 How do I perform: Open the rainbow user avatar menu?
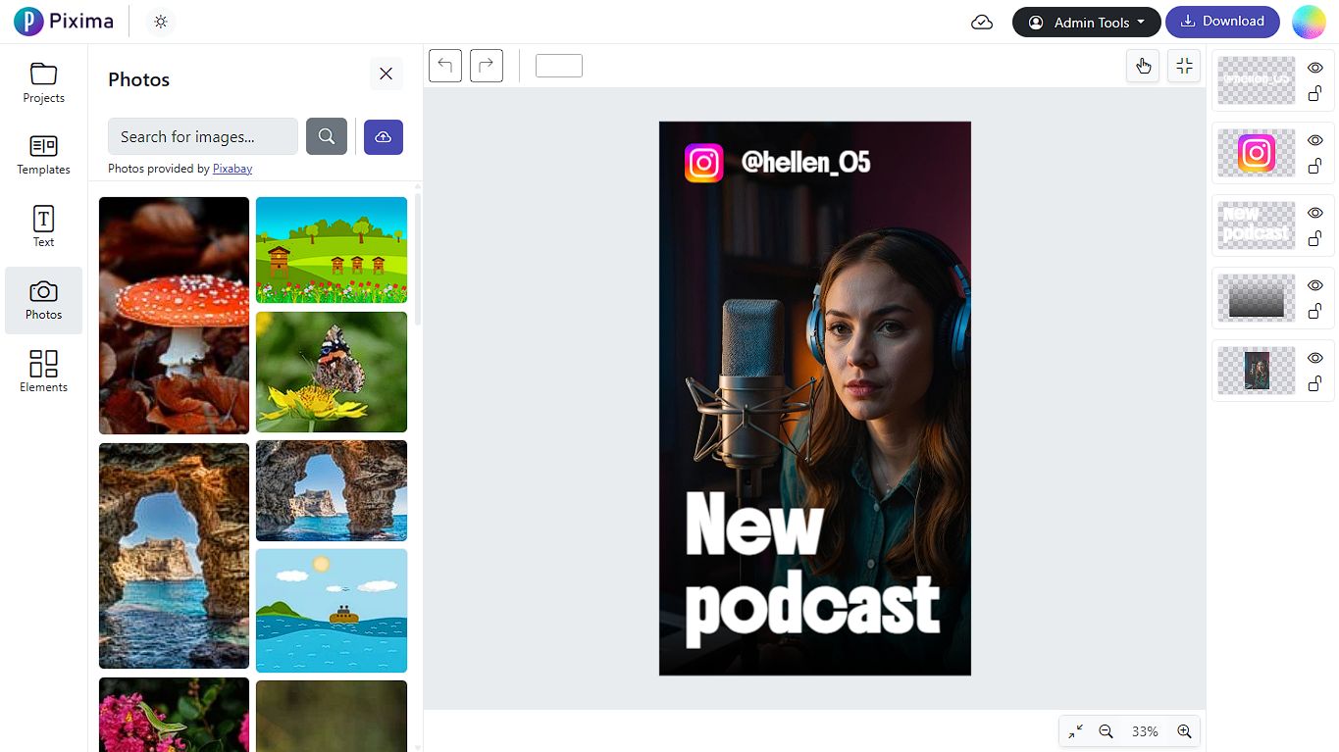pyautogui.click(x=1309, y=22)
